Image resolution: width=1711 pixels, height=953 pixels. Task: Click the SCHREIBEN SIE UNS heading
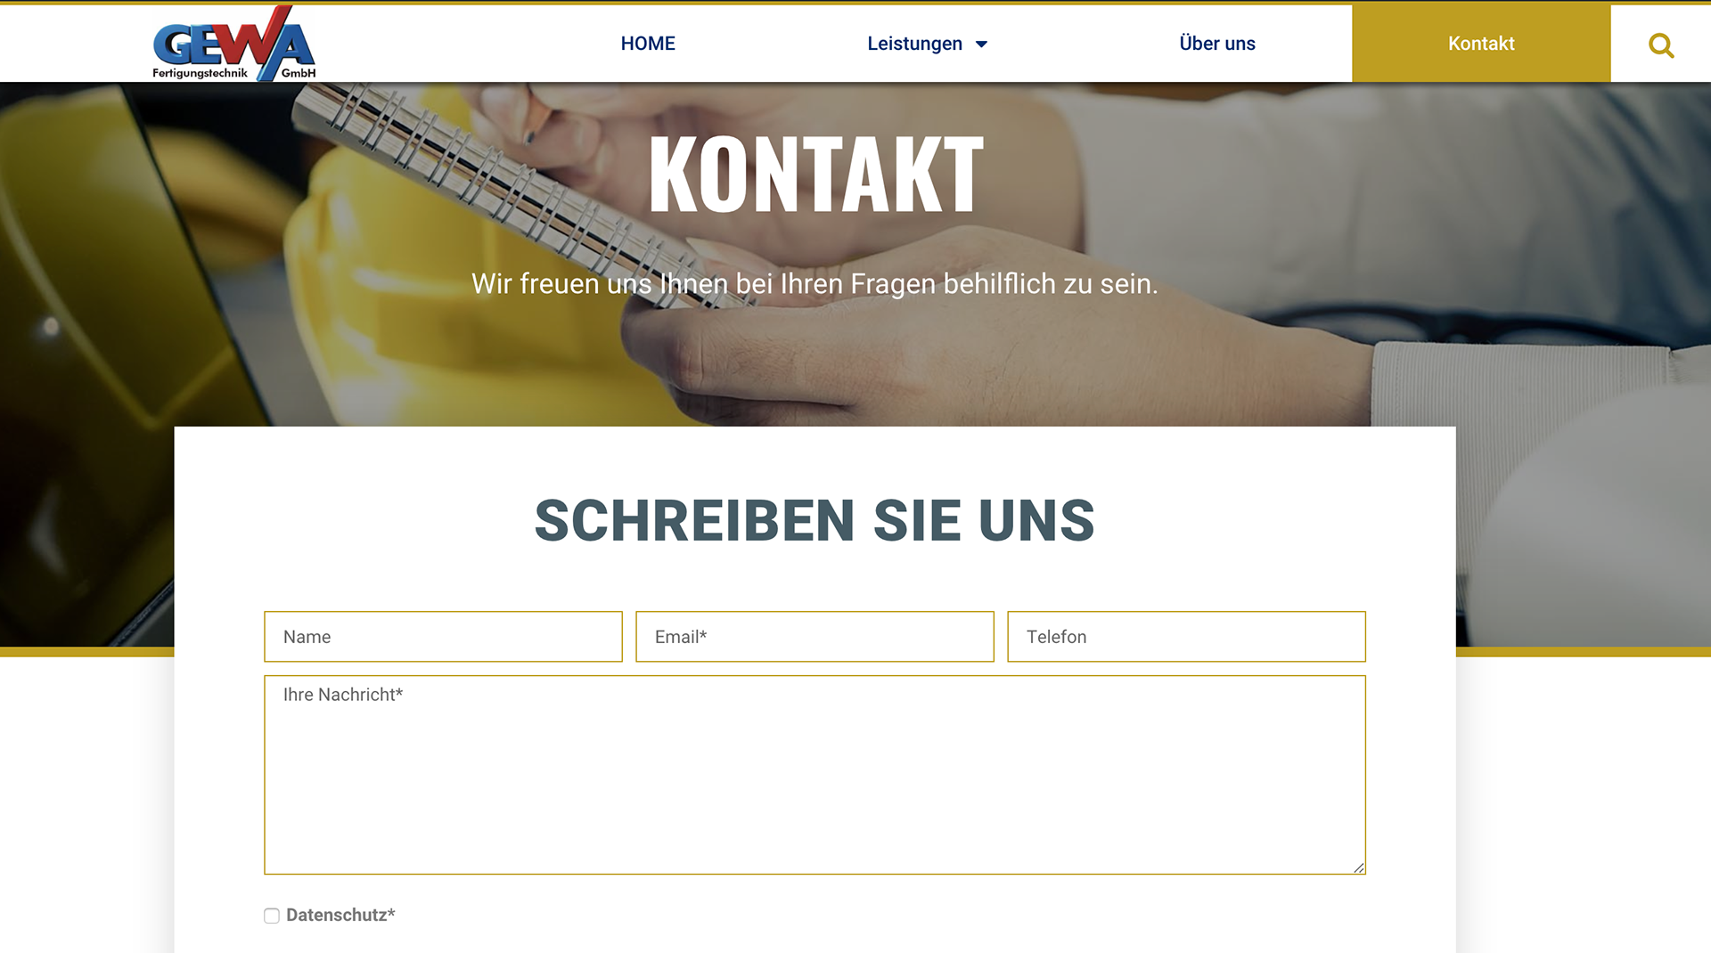(x=815, y=521)
